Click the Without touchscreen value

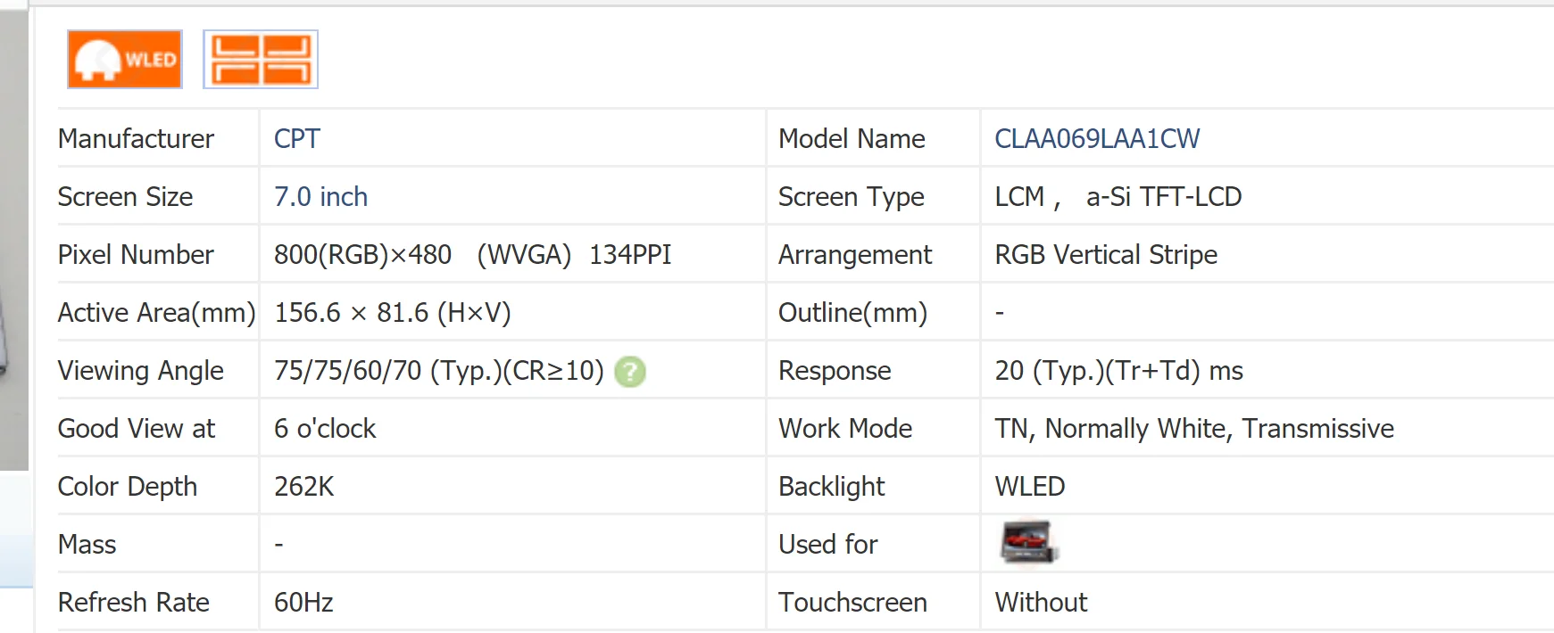tap(1041, 603)
